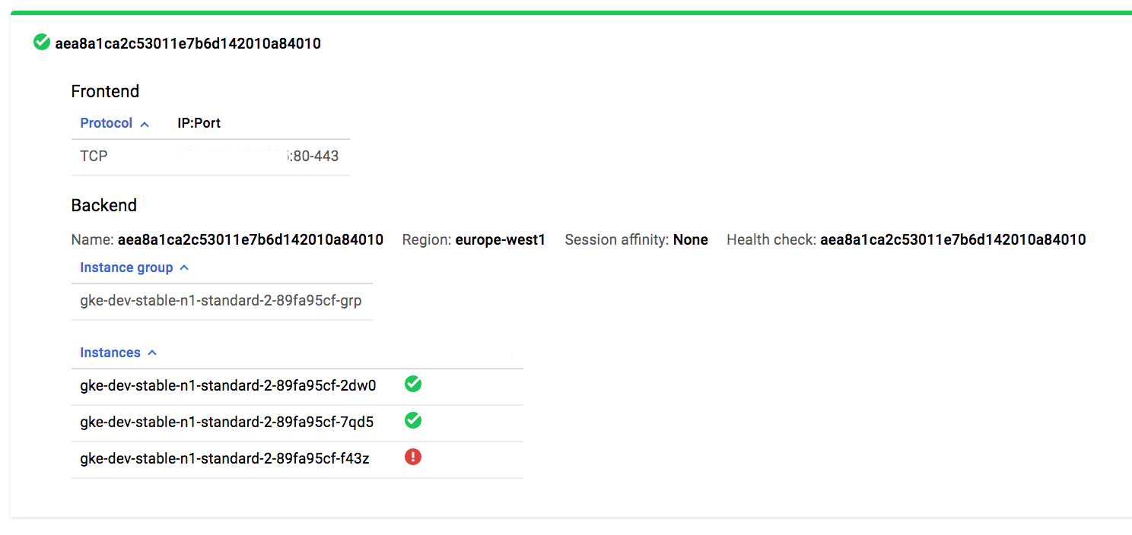This screenshot has width=1132, height=535.
Task: Open instance ending in 7qd5
Action: (227, 422)
